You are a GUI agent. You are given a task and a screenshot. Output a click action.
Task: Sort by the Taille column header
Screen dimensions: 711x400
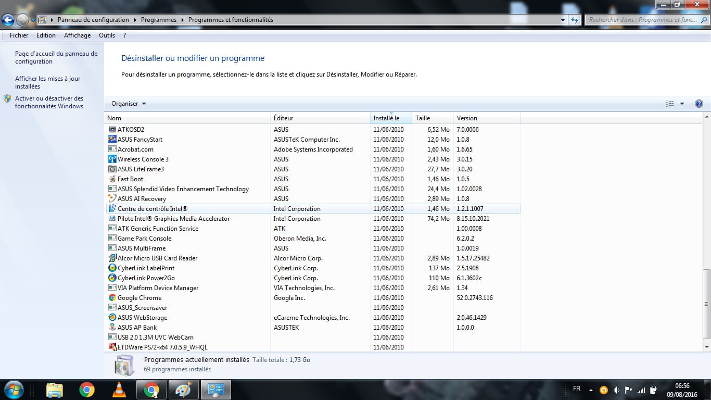(x=433, y=118)
